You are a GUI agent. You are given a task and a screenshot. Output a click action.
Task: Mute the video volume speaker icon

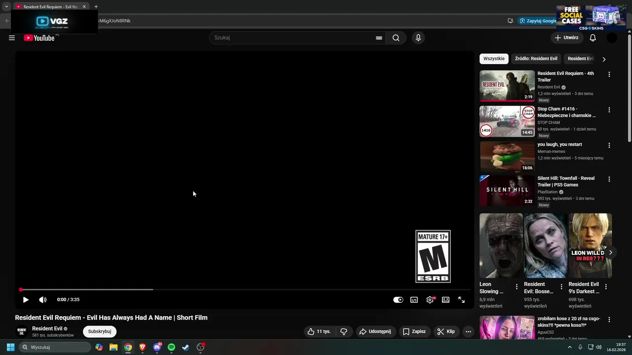click(43, 300)
